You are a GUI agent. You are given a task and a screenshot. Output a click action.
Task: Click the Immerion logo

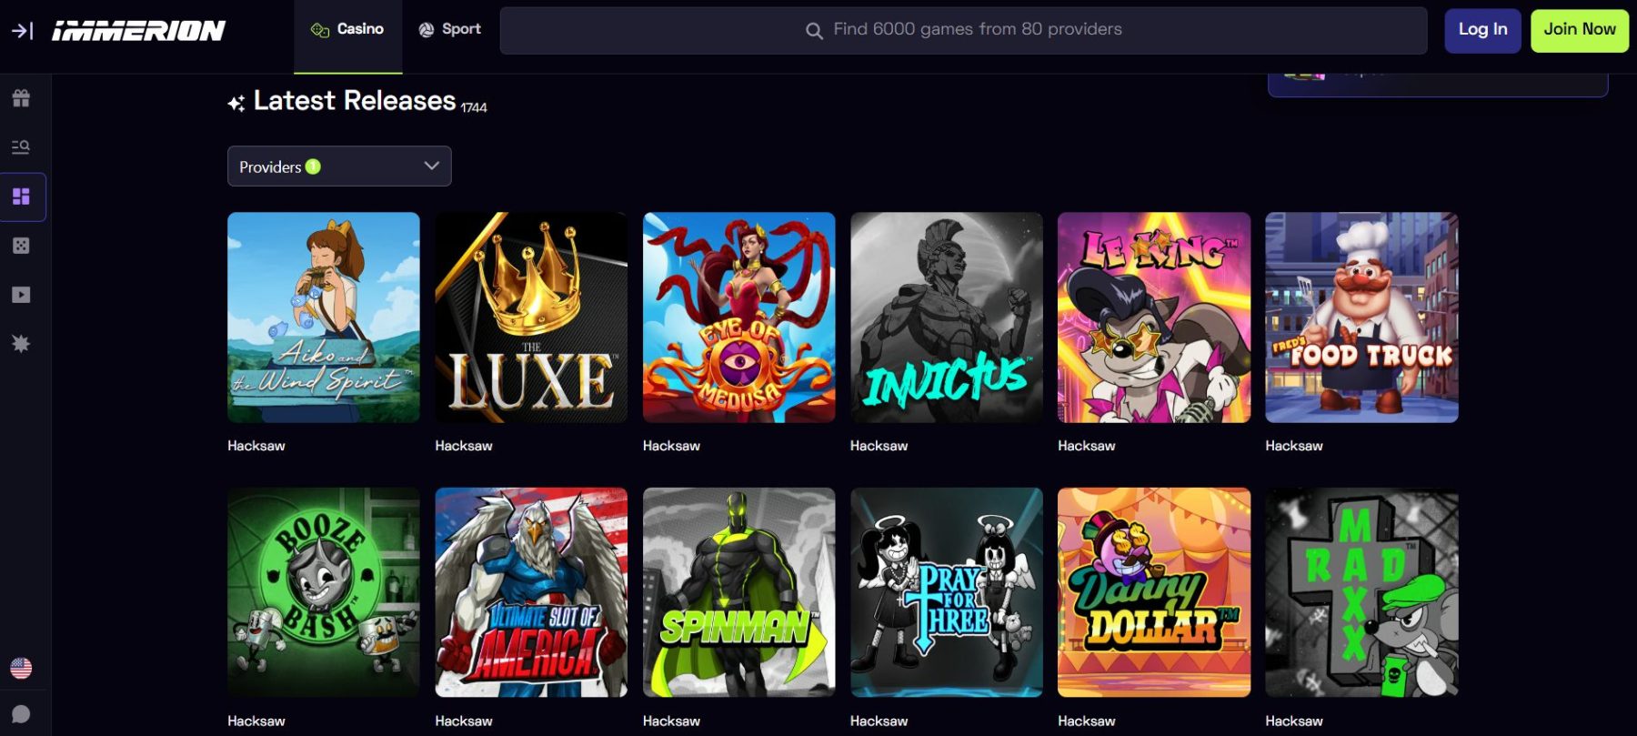138,31
